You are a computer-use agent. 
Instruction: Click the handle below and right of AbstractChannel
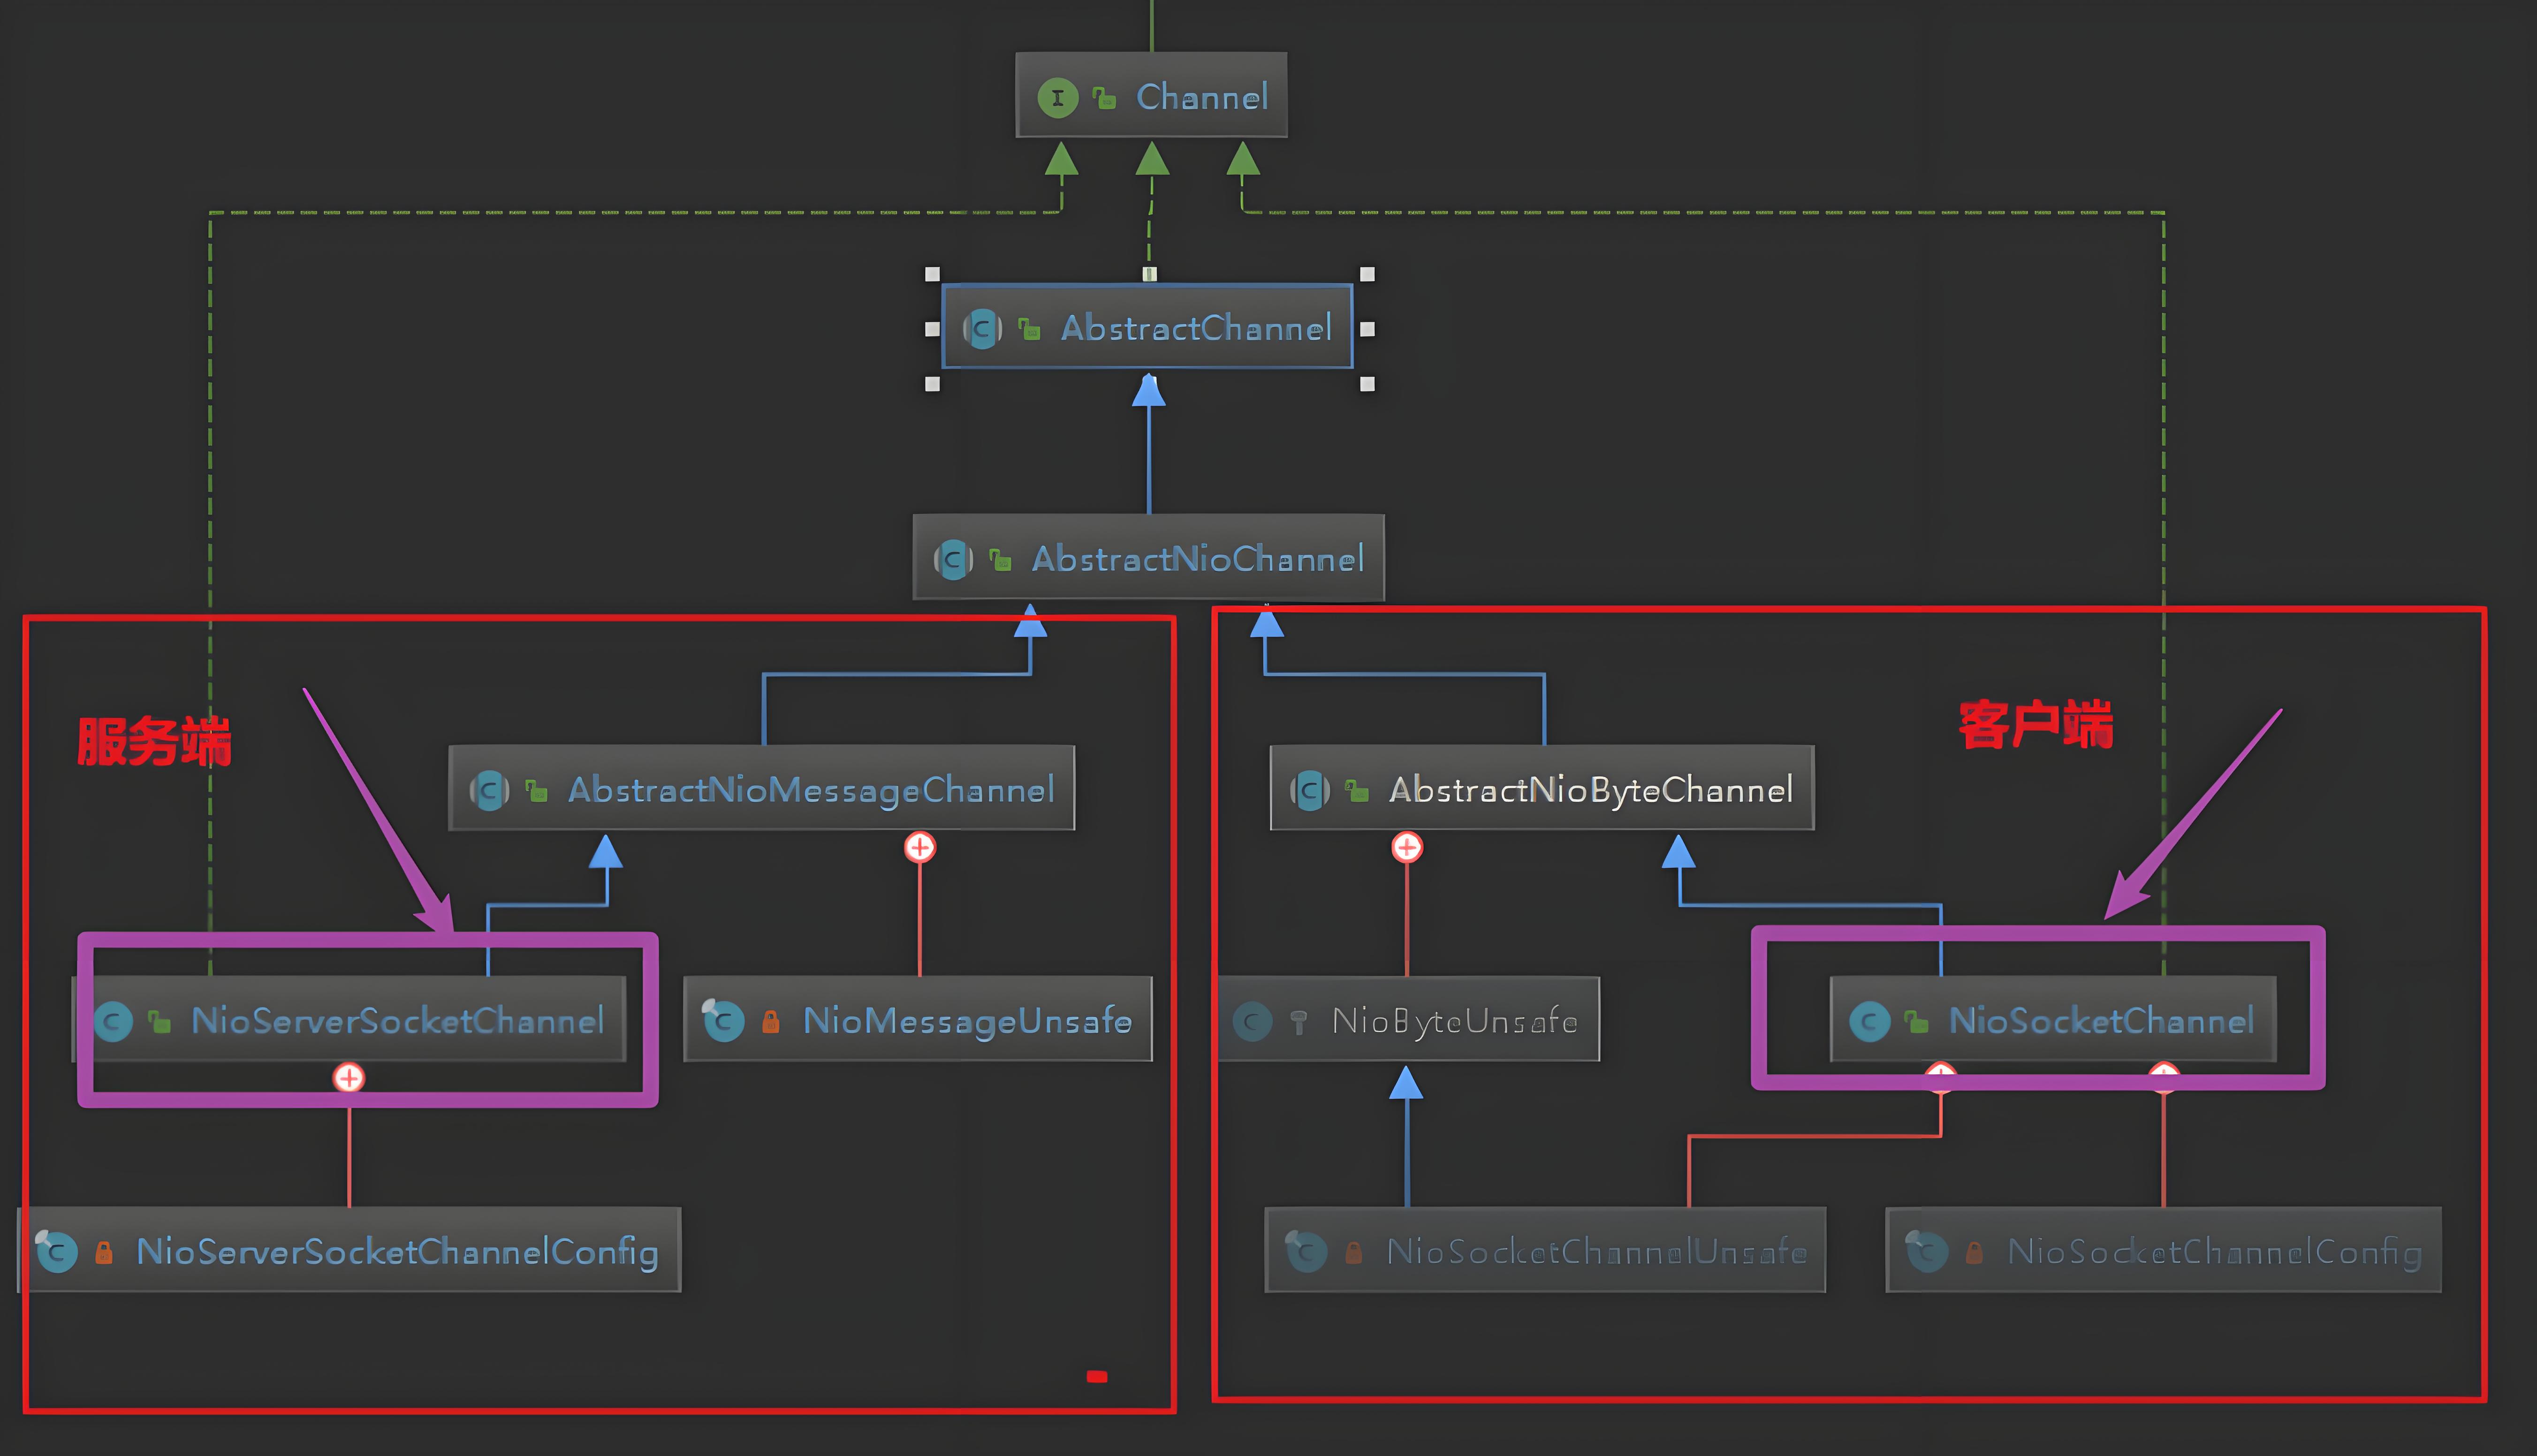pos(1367,384)
